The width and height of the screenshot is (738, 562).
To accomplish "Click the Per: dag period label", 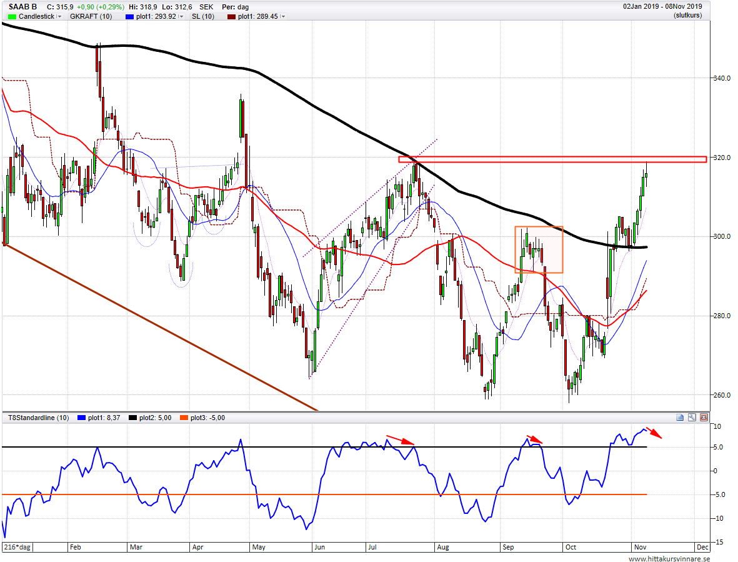I will pos(236,7).
